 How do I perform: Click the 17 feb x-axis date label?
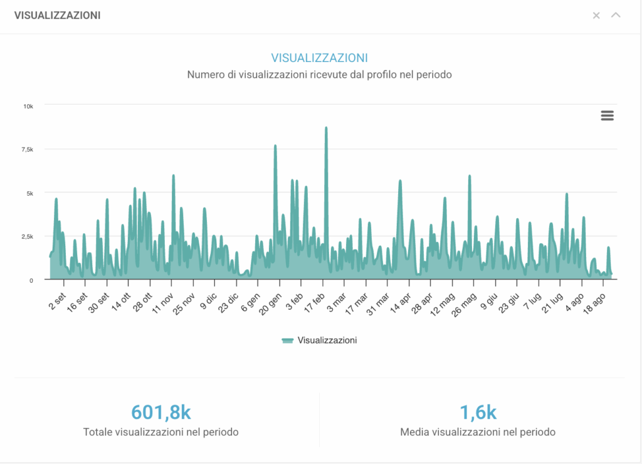tap(315, 303)
